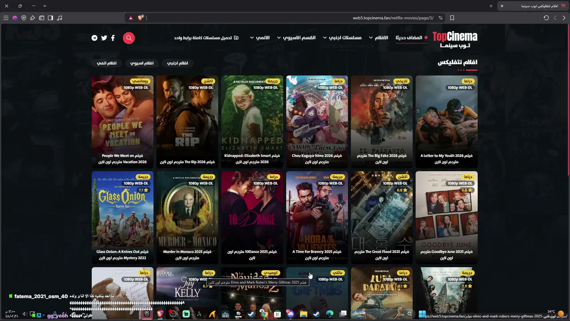Click the taskbar clock and date
570x321 pixels.
click(x=12, y=314)
